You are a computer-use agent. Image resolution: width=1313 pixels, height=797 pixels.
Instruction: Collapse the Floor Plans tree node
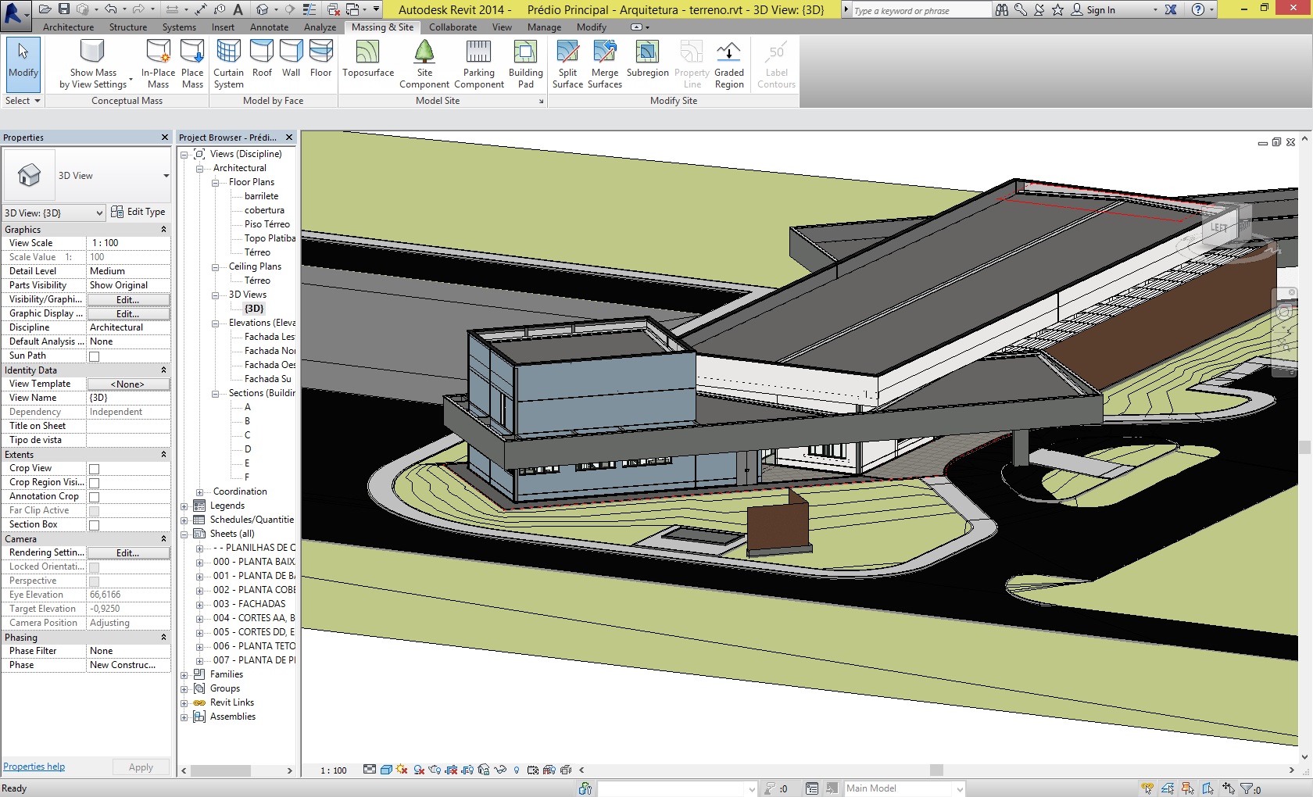[x=215, y=183]
